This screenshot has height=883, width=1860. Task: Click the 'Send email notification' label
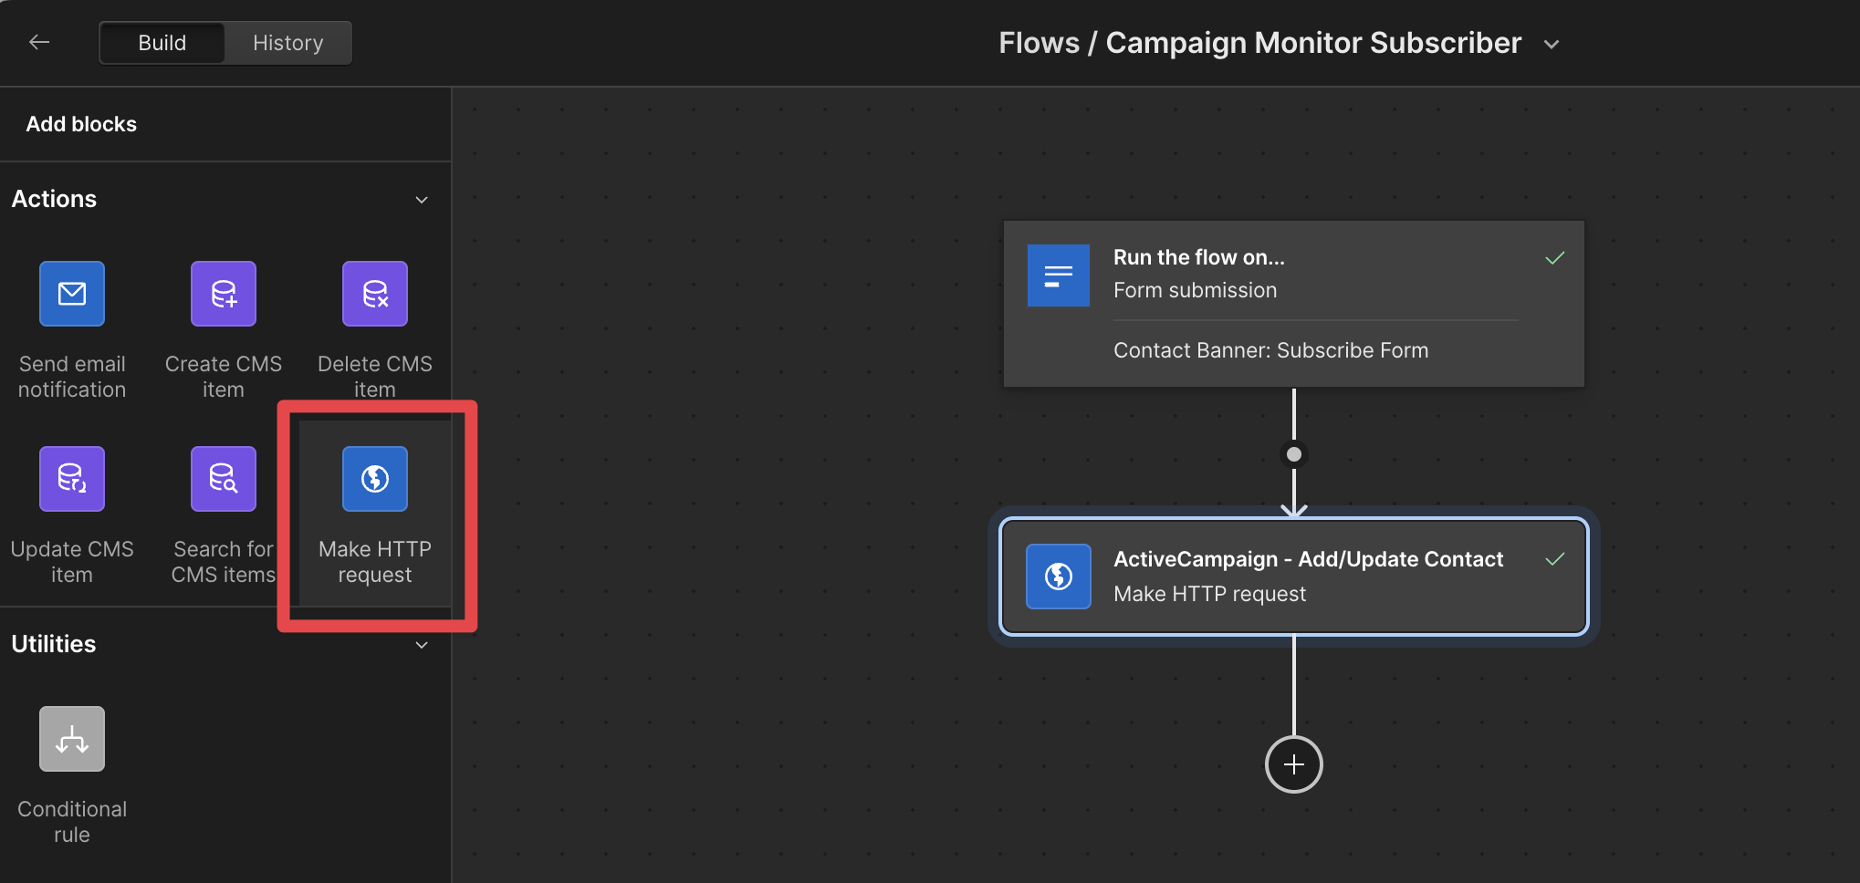(x=72, y=377)
